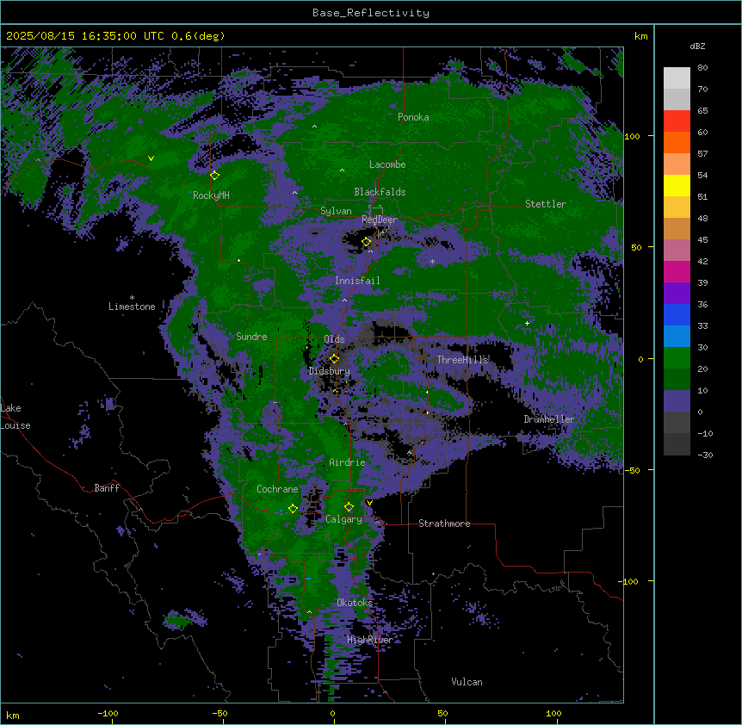Click the Innisfail label
742x725 pixels.
pyautogui.click(x=357, y=281)
